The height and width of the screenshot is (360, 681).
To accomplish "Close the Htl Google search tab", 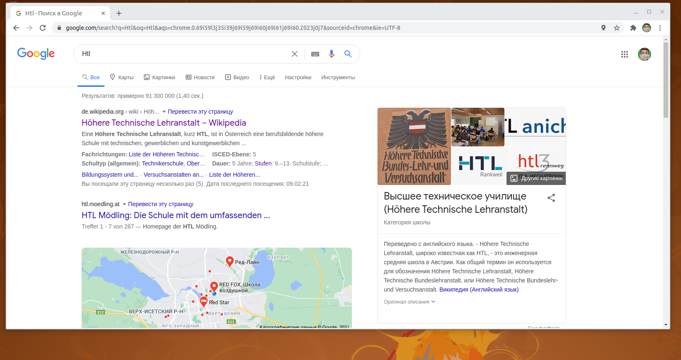I will (103, 13).
